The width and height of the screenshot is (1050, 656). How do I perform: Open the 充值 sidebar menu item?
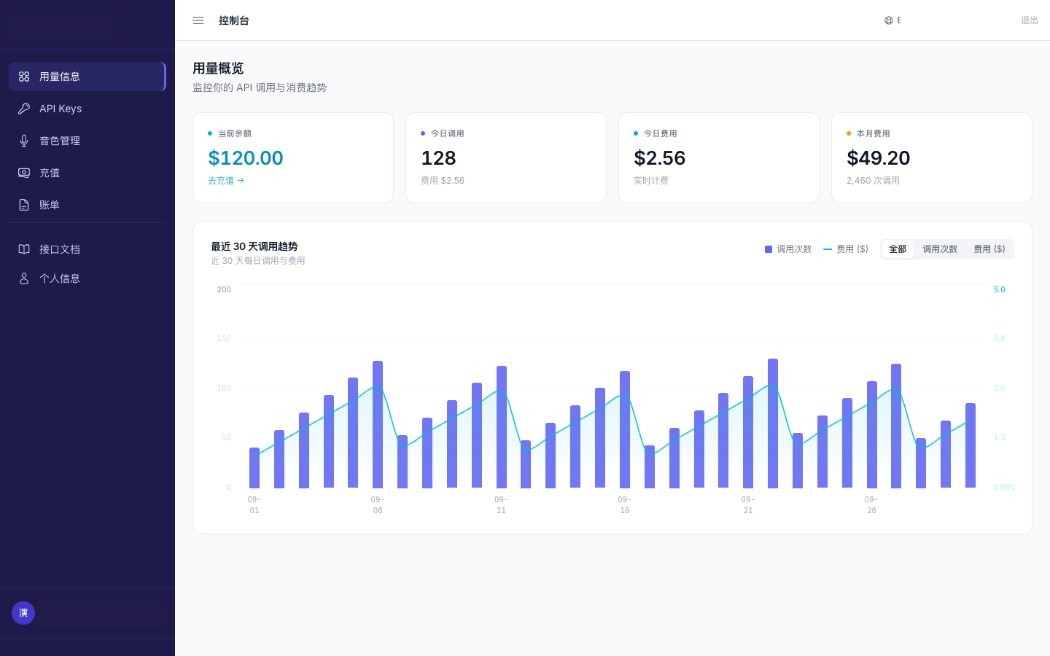coord(87,173)
